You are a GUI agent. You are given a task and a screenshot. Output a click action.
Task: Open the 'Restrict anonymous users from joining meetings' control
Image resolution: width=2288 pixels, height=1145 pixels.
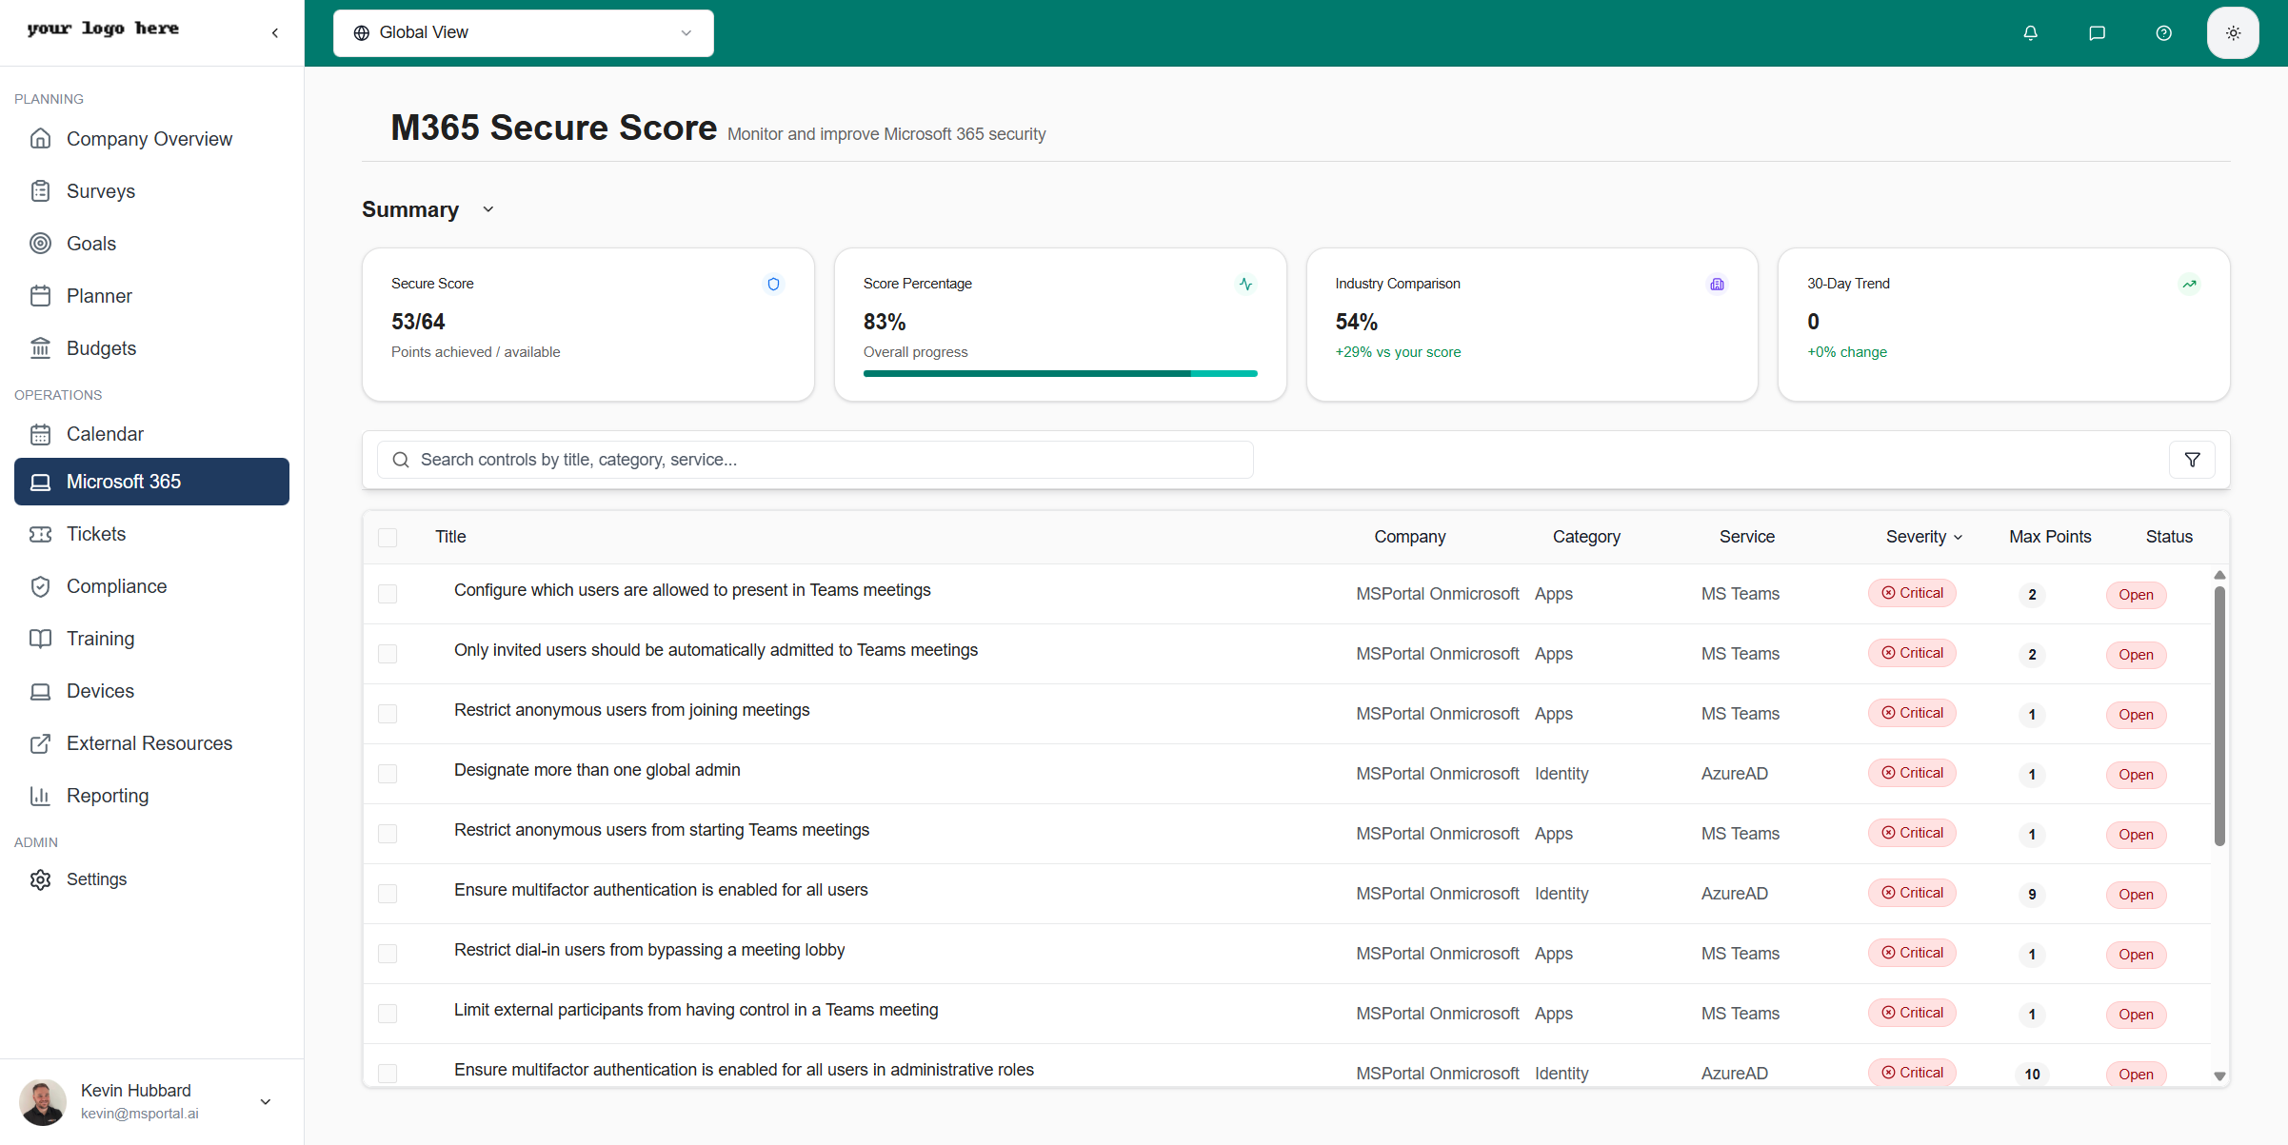[631, 710]
